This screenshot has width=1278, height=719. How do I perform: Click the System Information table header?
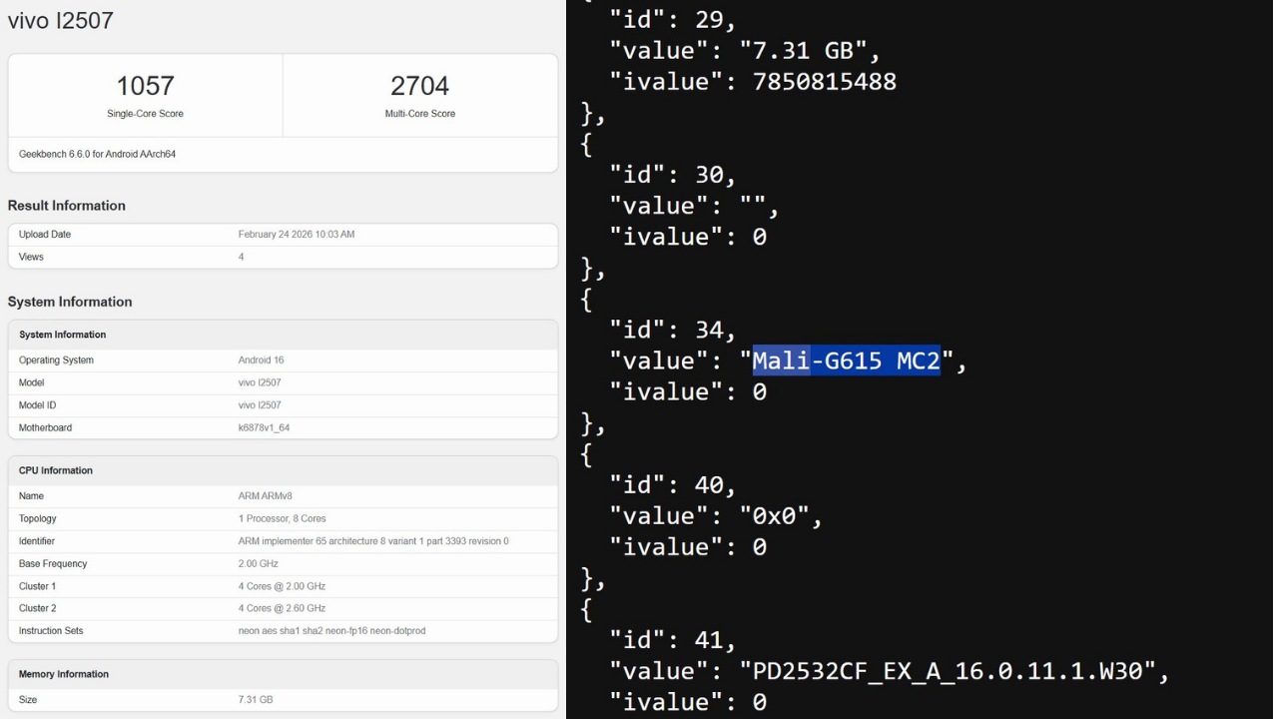tap(63, 335)
